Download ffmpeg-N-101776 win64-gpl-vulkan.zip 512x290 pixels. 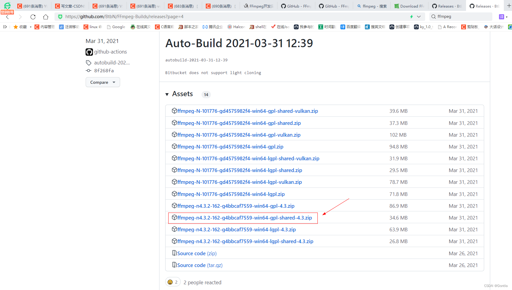(x=239, y=135)
